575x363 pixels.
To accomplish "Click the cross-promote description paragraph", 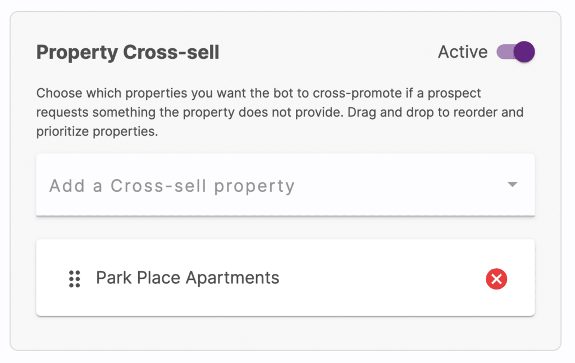I will coord(280,112).
